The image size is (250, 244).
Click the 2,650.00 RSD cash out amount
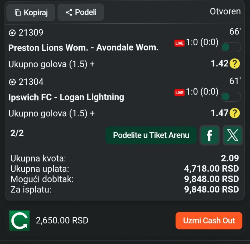pos(62,221)
